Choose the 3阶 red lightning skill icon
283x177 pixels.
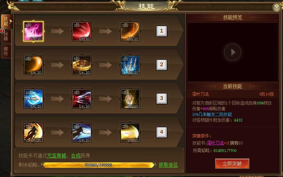[82, 99]
